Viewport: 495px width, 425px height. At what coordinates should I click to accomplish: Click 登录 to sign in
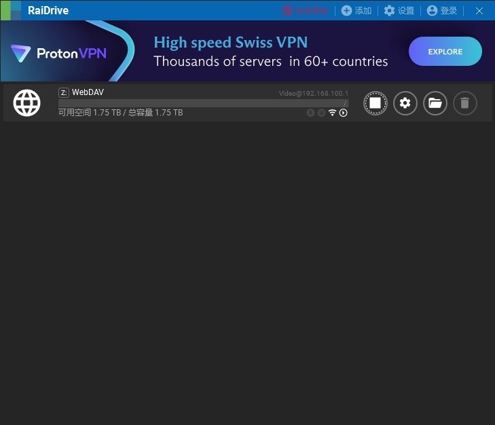tap(442, 11)
